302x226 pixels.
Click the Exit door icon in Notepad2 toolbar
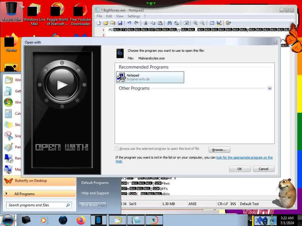[229, 23]
